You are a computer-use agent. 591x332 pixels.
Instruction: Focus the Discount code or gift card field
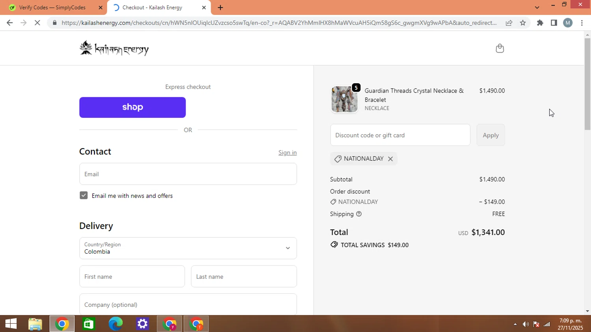[400, 135]
